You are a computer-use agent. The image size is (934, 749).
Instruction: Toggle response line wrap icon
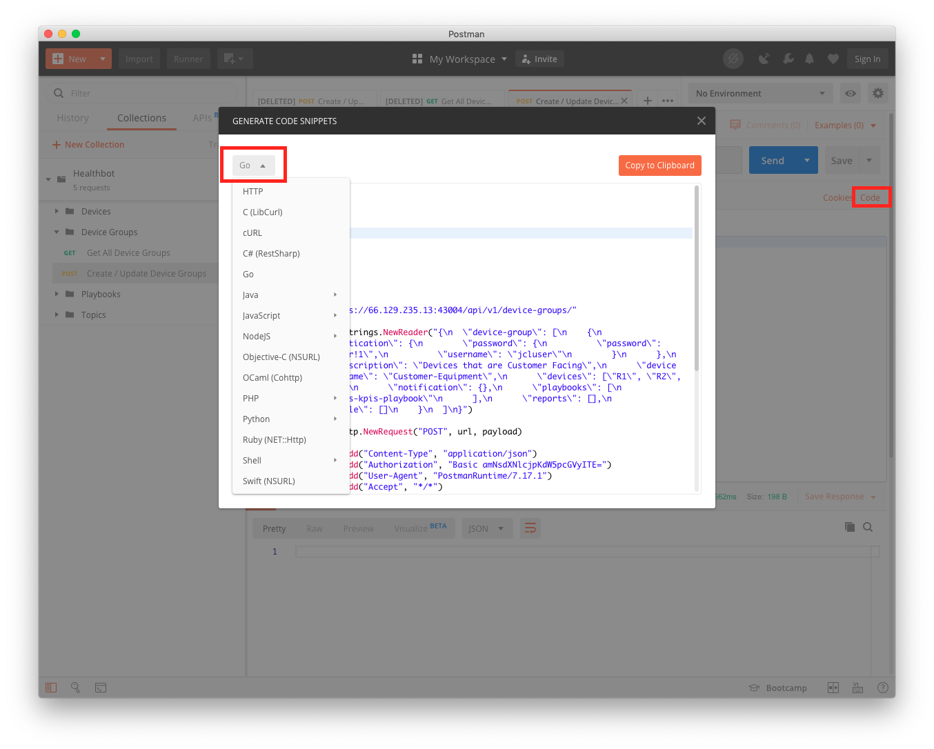pyautogui.click(x=530, y=529)
